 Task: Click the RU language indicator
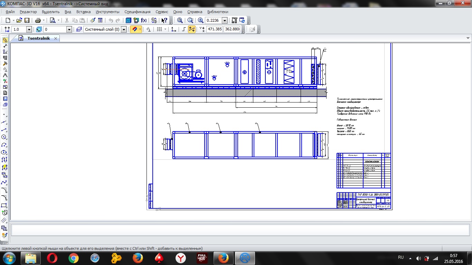click(x=401, y=257)
